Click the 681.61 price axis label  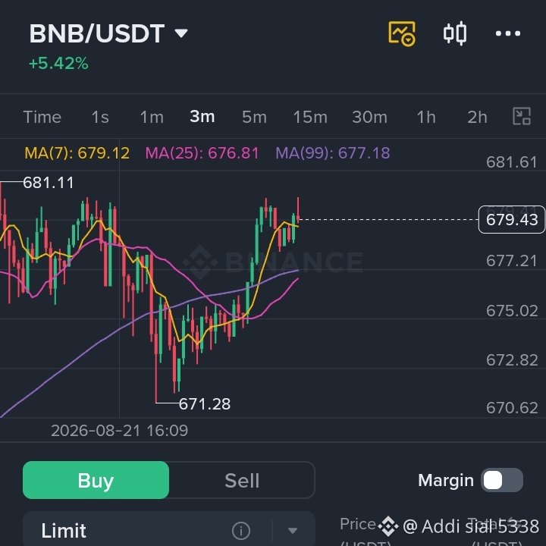[x=512, y=162]
